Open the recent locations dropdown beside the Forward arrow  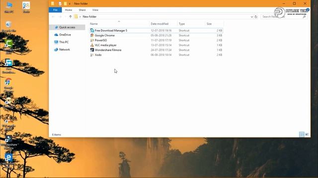[x=65, y=17]
